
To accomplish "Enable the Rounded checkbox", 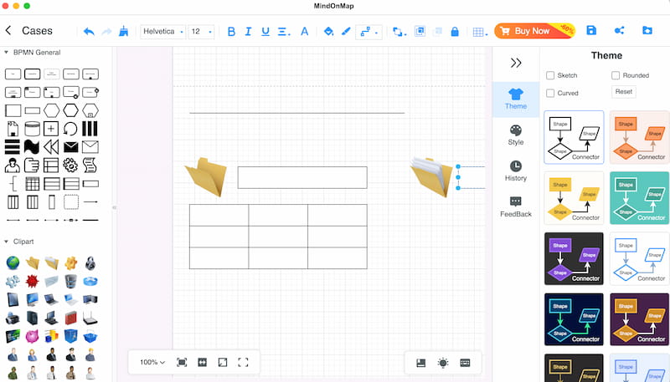I will pyautogui.click(x=616, y=75).
